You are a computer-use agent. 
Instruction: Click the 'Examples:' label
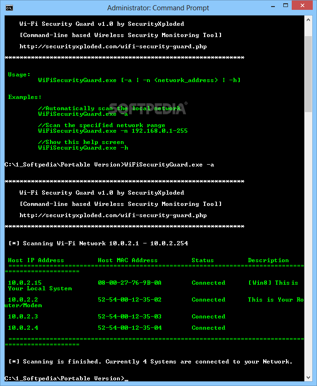point(25,97)
